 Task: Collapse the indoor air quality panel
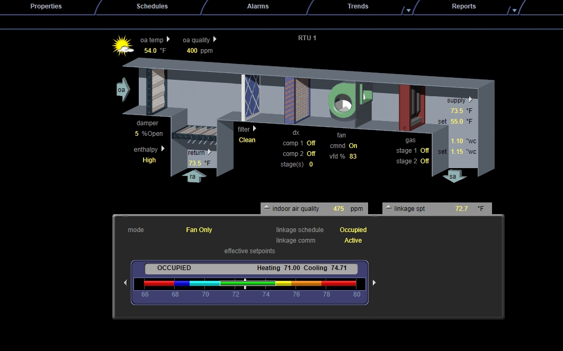coord(266,207)
